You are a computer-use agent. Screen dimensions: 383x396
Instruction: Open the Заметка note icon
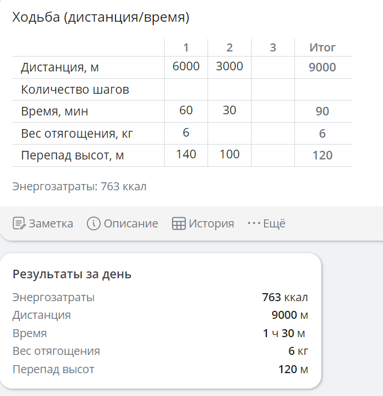point(19,223)
